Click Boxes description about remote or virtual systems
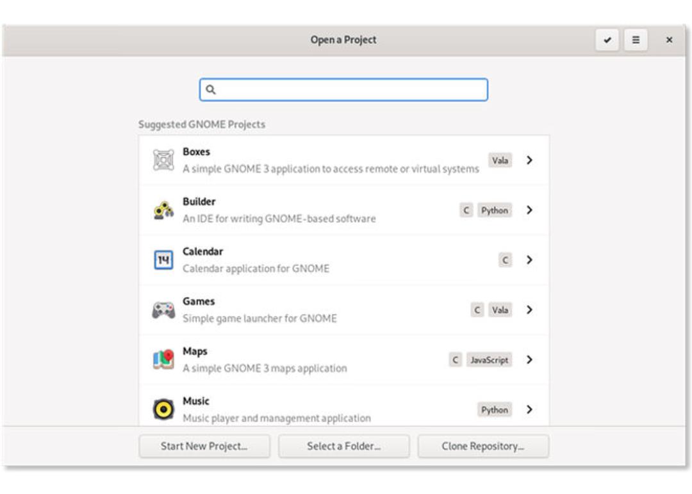The height and width of the screenshot is (494, 692). click(x=331, y=169)
